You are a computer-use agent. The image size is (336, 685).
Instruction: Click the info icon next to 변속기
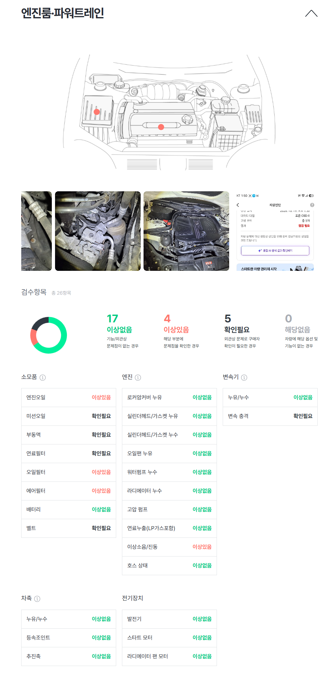pyautogui.click(x=244, y=377)
